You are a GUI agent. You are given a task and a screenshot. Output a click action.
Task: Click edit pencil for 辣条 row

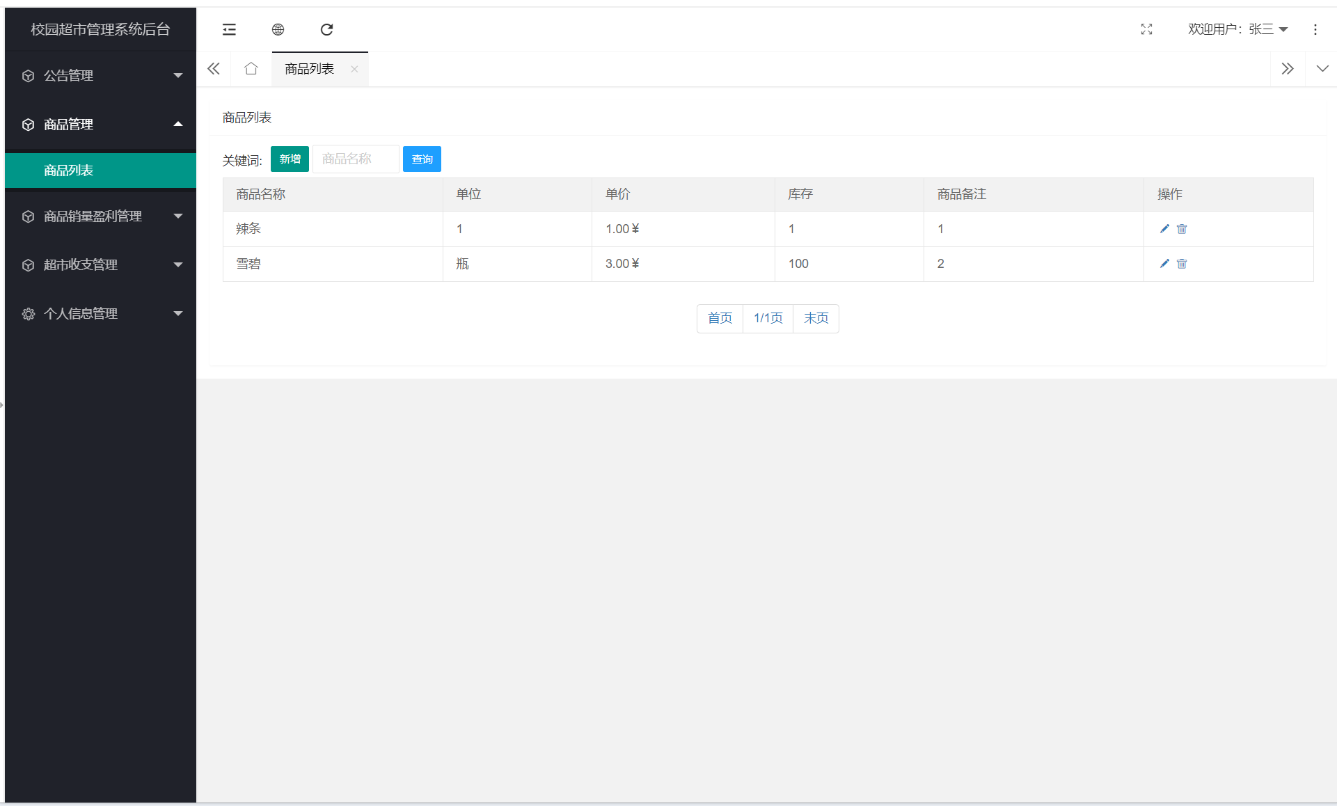pos(1164,229)
